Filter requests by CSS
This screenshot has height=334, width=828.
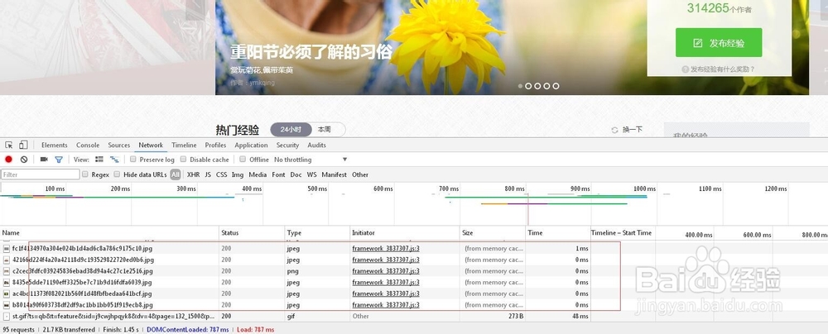tap(222, 174)
